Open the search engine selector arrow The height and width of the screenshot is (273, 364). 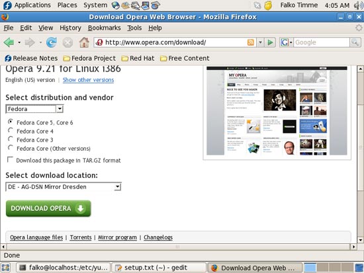pos(291,42)
